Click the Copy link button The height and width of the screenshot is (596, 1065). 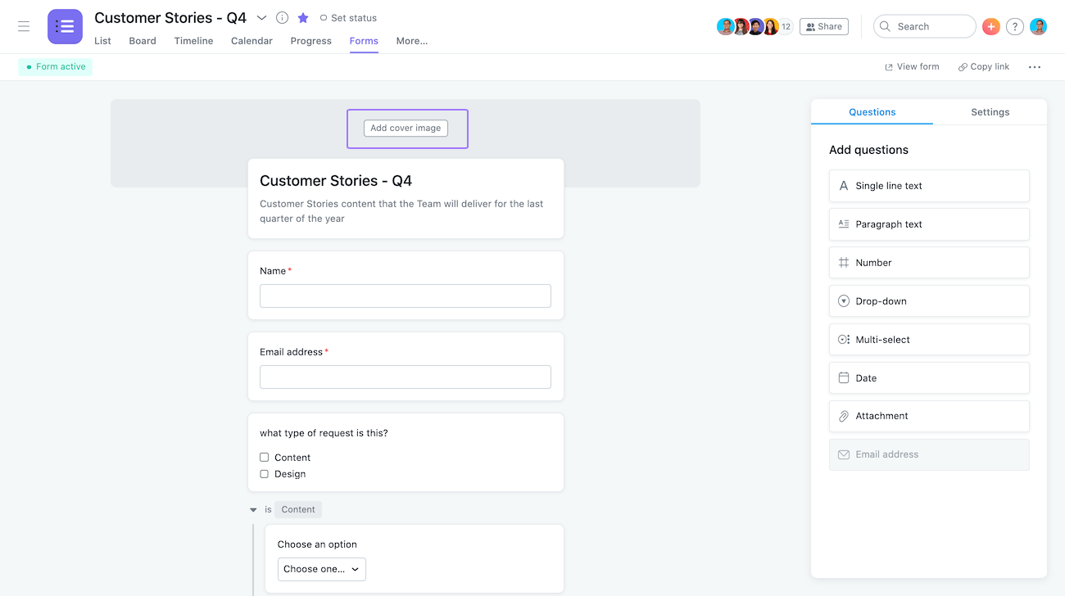pyautogui.click(x=984, y=67)
